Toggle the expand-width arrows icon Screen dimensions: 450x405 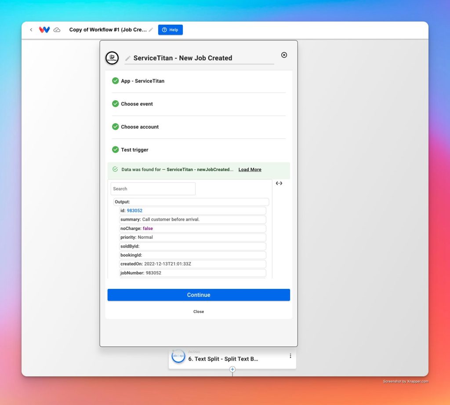point(279,183)
